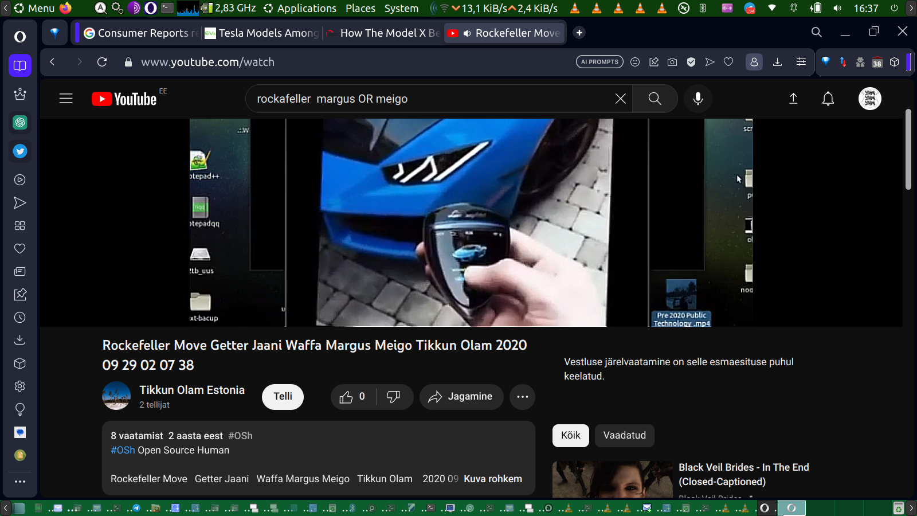Expand description with Kuva rohkem
This screenshot has width=917, height=516.
pyautogui.click(x=492, y=479)
